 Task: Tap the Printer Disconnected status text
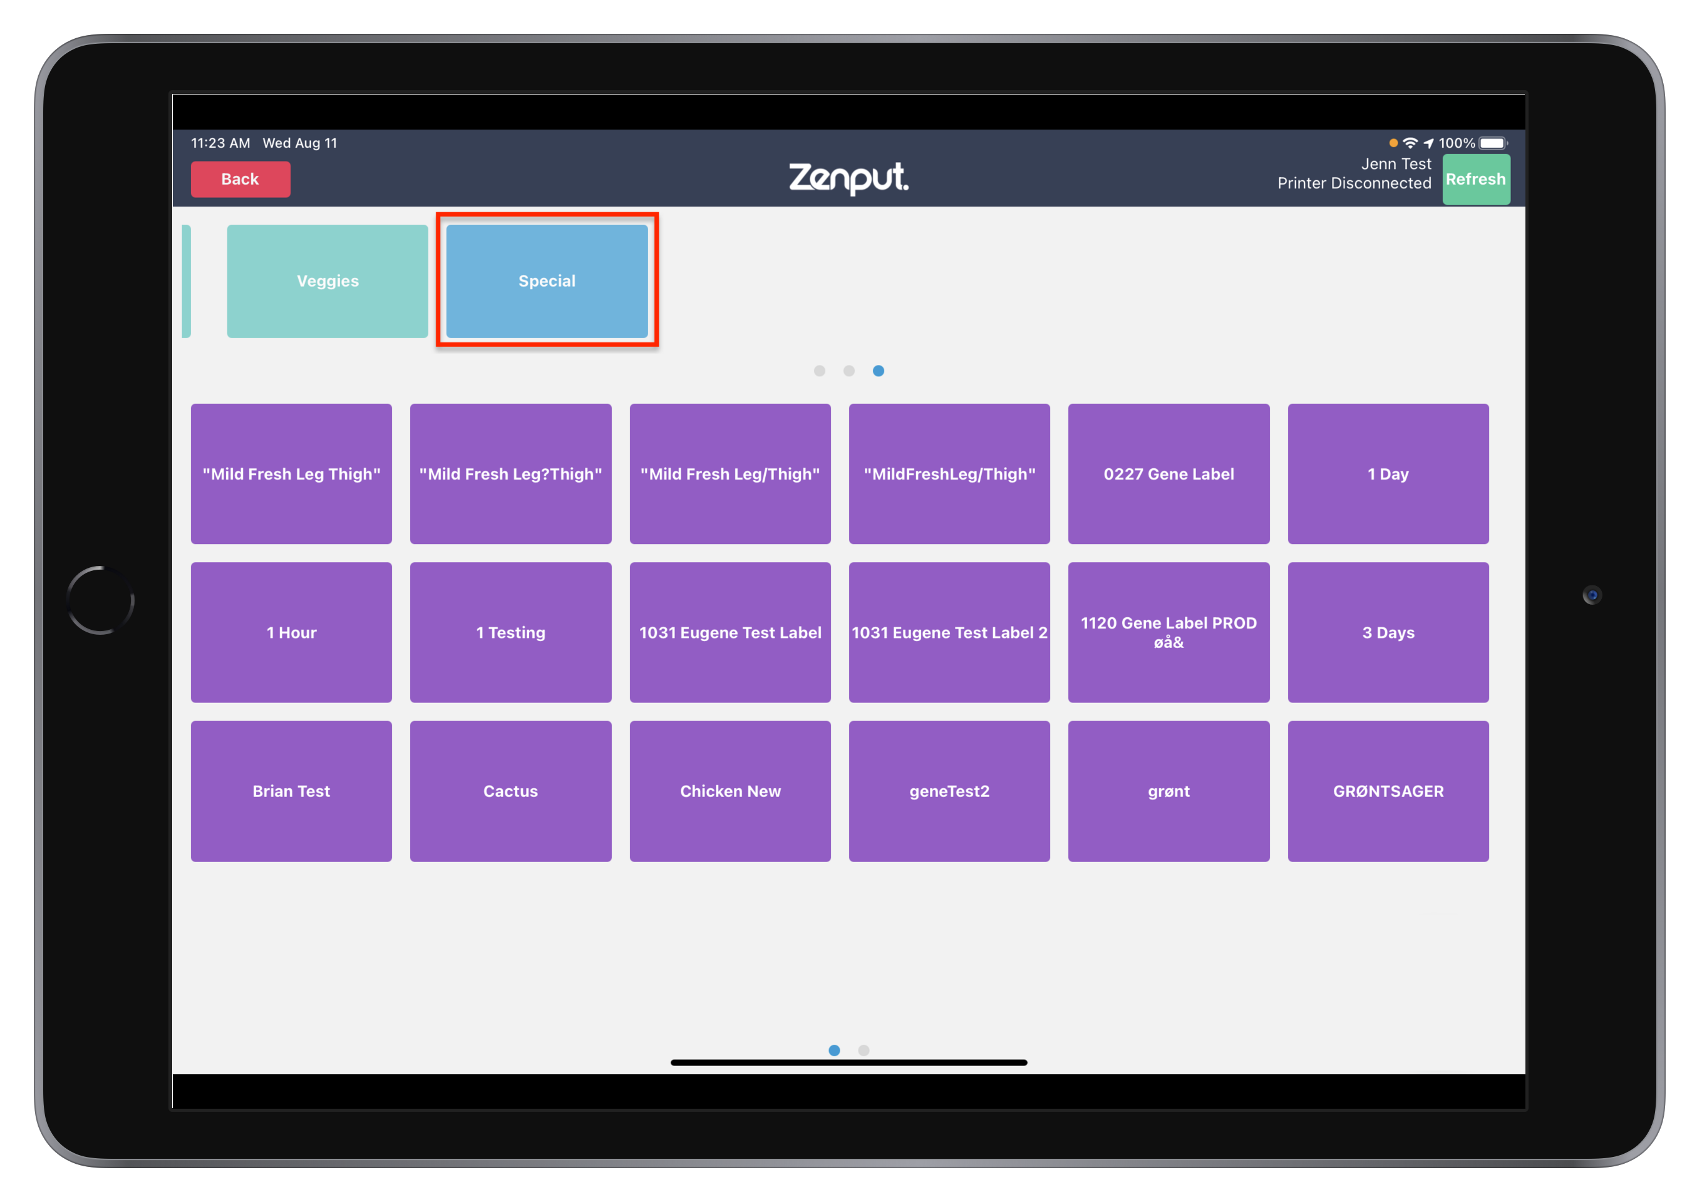[1353, 183]
